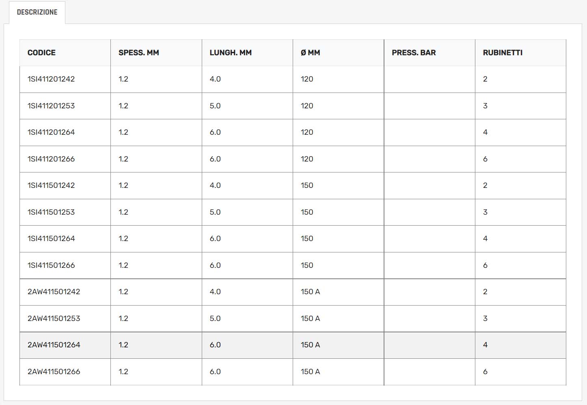Select product code 1SI411501266

point(51,265)
